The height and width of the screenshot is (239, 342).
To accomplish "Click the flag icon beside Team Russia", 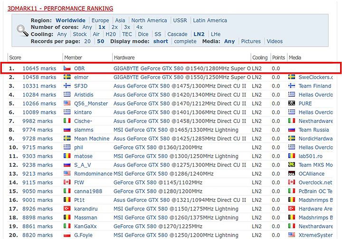I will (292, 129).
